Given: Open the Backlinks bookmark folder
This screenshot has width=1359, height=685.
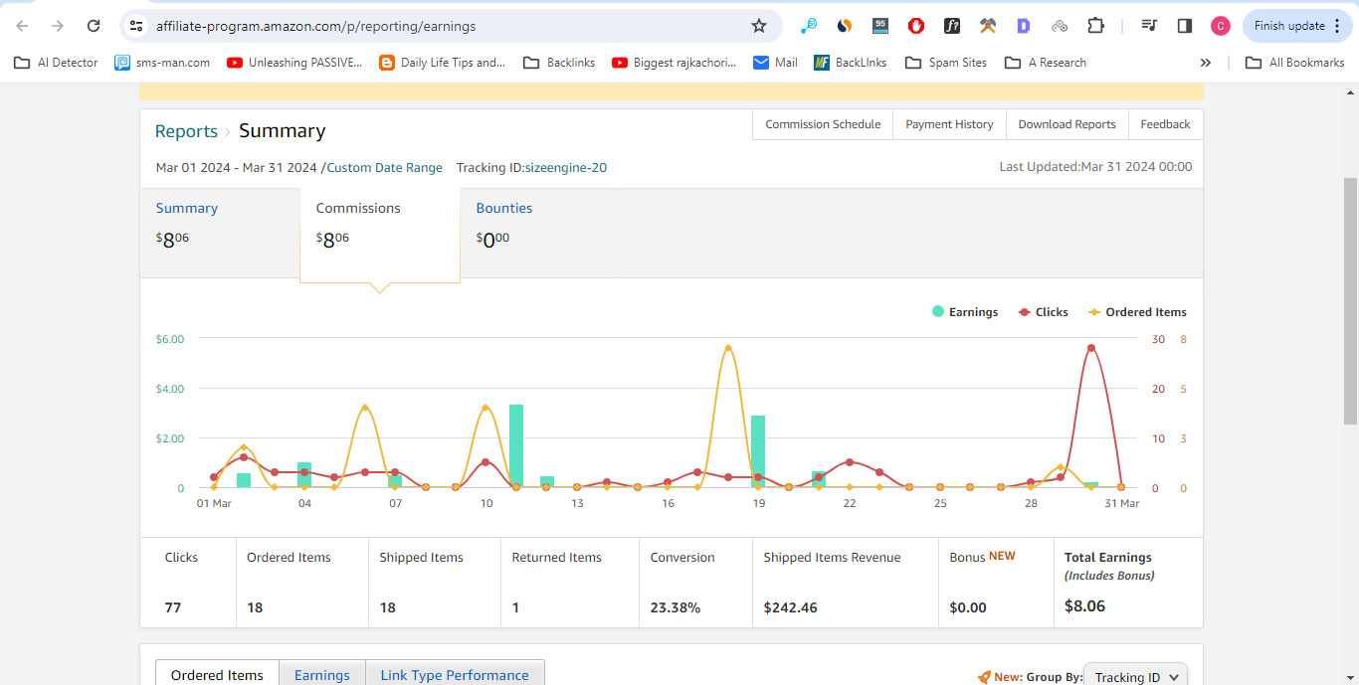Looking at the screenshot, I should pos(558,63).
